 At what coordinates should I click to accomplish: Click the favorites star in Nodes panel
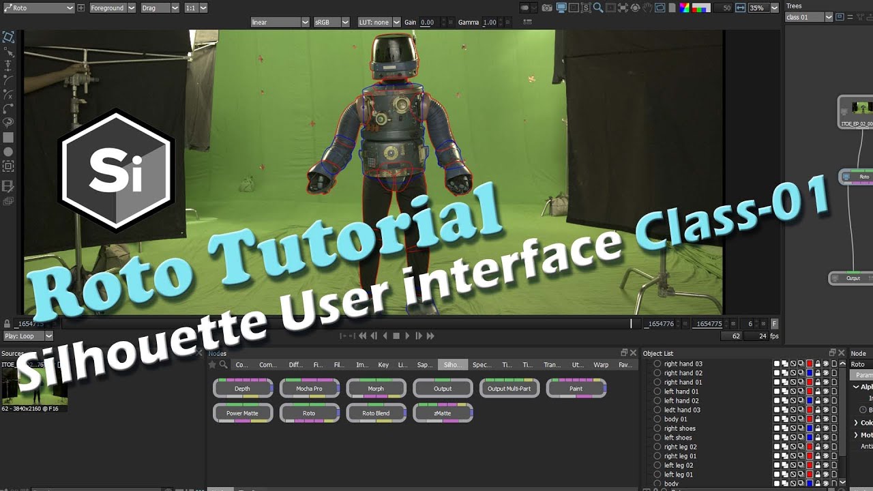212,364
